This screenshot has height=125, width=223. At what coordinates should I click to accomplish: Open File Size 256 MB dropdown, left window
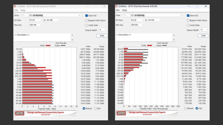[x=36, y=25]
